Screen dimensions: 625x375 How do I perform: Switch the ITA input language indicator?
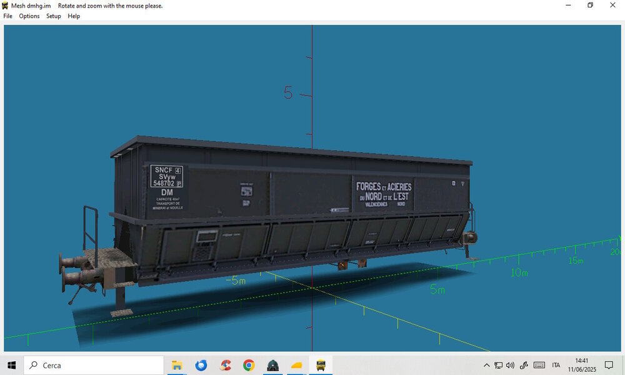click(556, 365)
